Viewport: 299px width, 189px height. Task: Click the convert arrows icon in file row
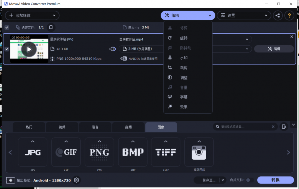point(113,49)
